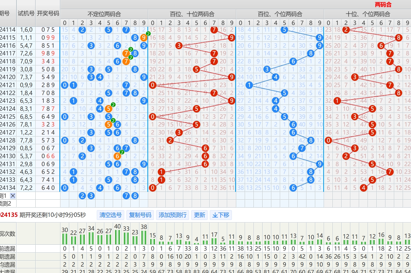
Task: Click the green bar labeled 40
Action: click(117, 237)
